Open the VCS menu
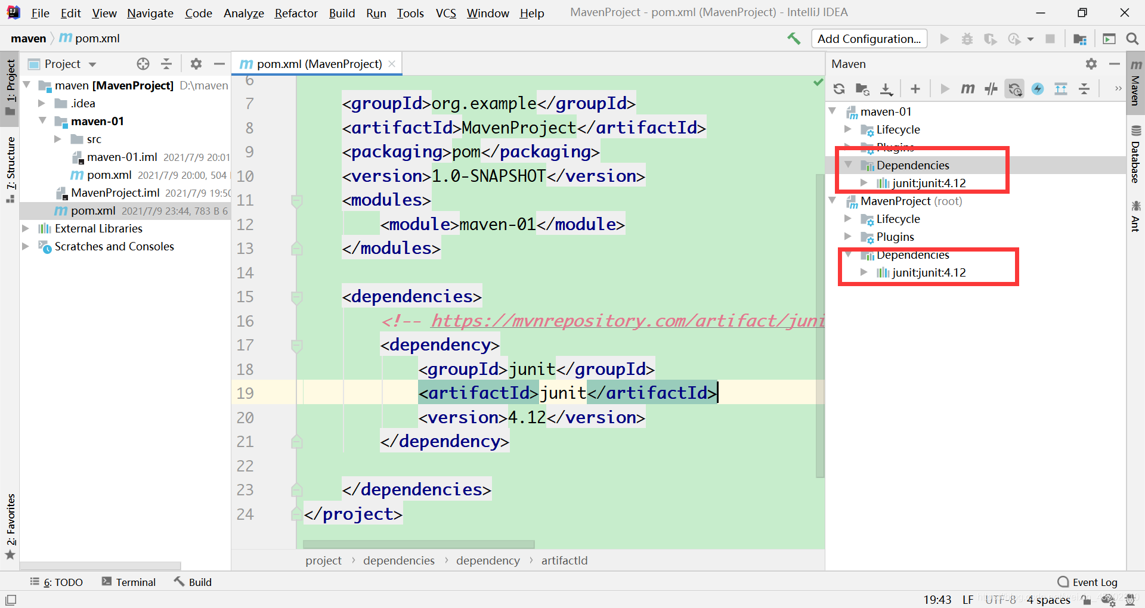 445,13
